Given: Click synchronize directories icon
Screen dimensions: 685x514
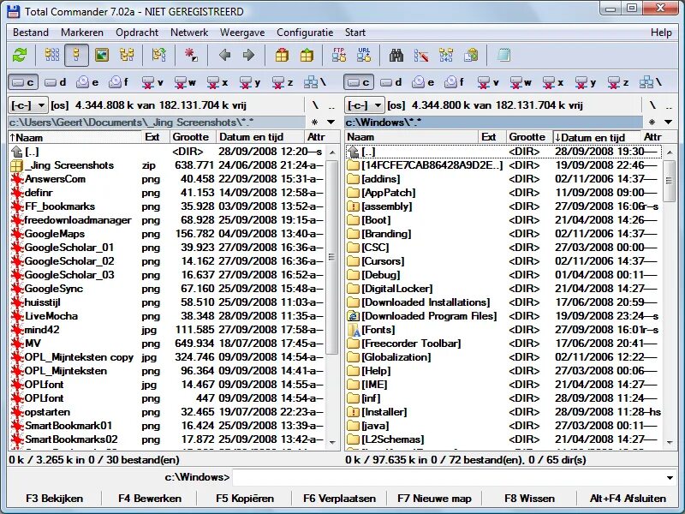Looking at the screenshot, I should click(446, 55).
